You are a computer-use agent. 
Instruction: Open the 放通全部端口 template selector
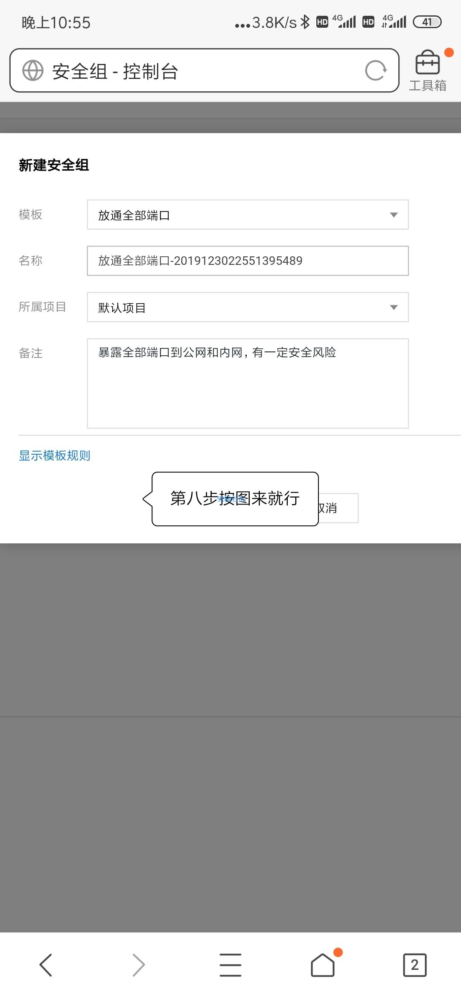248,215
